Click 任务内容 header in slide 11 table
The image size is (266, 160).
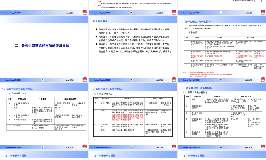(22, 99)
